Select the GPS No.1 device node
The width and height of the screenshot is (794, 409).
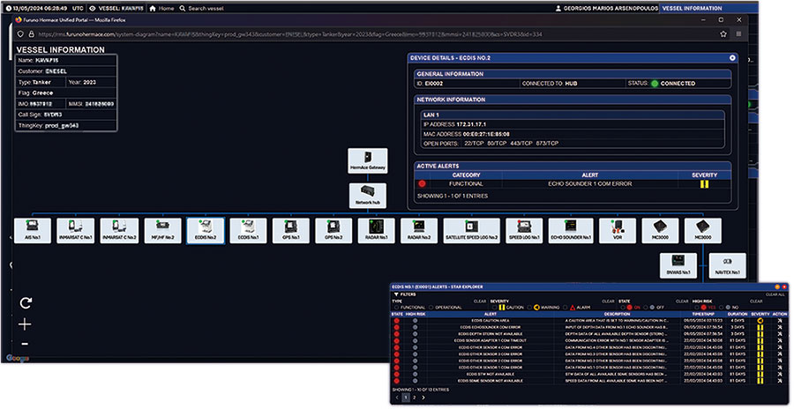pyautogui.click(x=290, y=231)
